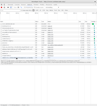Filter requests by CSS type

point(43,10)
